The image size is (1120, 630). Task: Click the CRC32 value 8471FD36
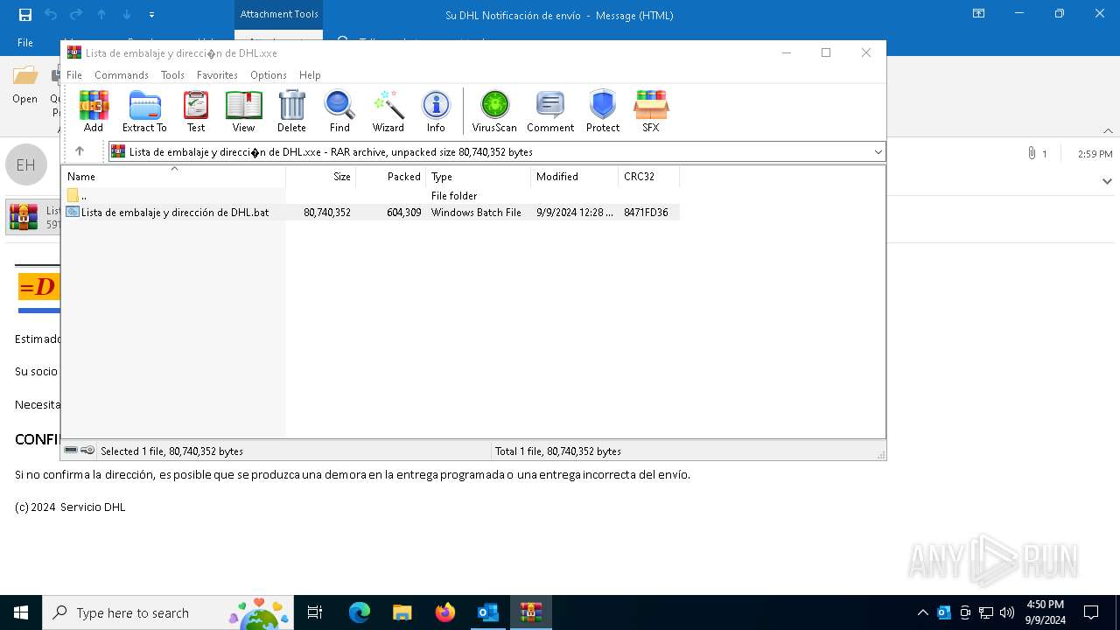pos(646,213)
